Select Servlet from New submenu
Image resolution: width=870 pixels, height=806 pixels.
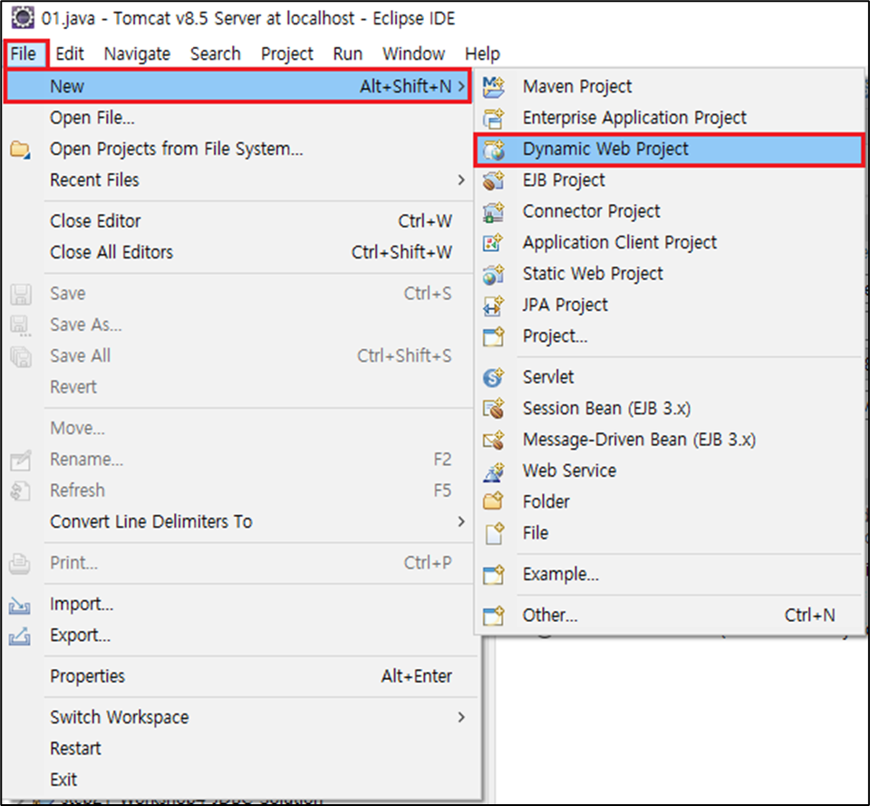(x=669, y=377)
